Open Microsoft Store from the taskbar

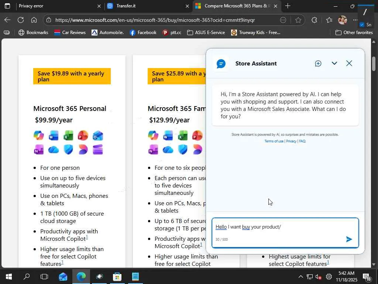click(117, 277)
